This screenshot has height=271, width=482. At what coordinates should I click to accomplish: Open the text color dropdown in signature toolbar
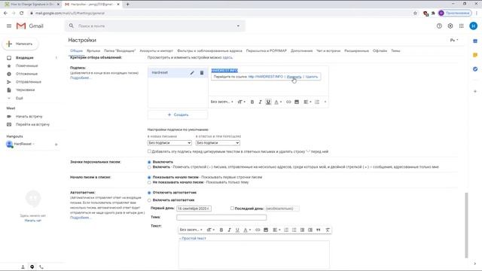pos(278,102)
